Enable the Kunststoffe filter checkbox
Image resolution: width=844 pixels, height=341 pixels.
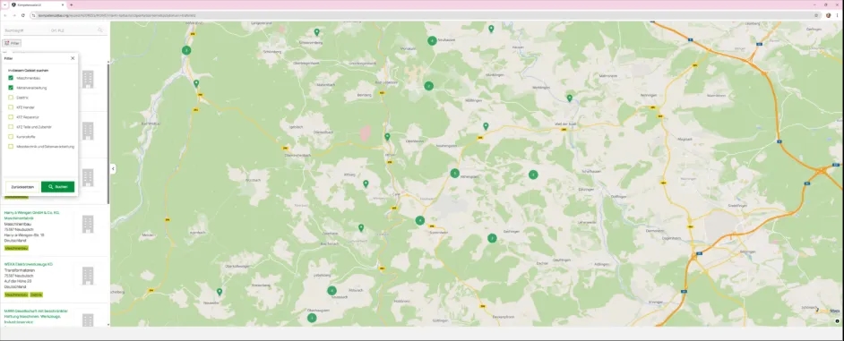(11, 137)
